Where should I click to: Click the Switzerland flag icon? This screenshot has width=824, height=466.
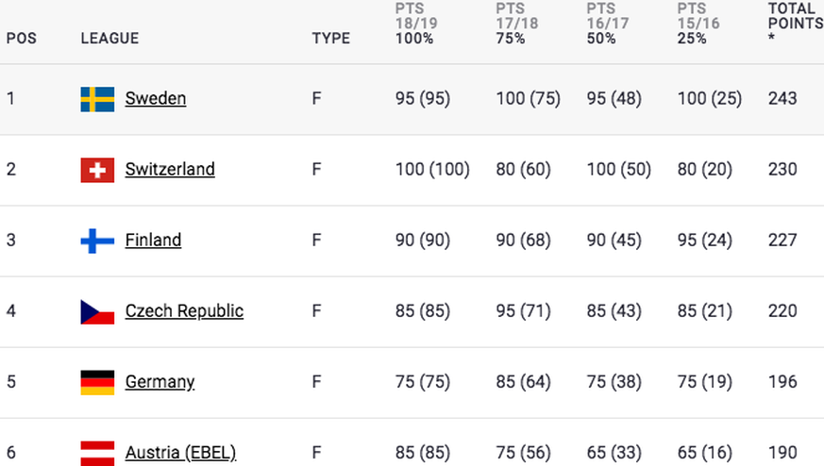[x=97, y=170]
